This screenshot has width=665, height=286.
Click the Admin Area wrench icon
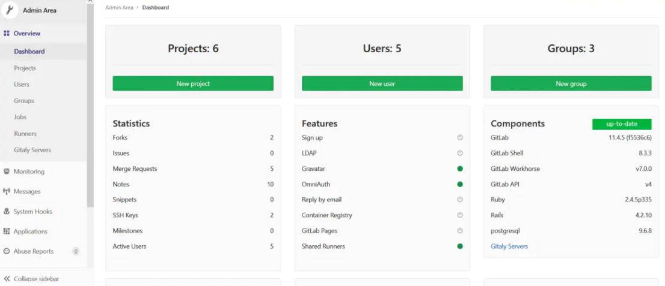coord(10,10)
